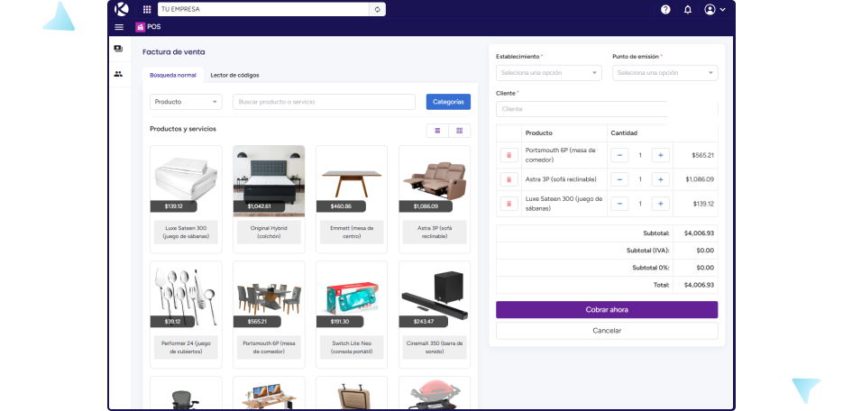Switch to Lector de códigos tab

pos(234,75)
